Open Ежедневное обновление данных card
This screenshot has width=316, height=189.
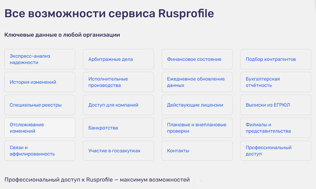[x=197, y=82]
